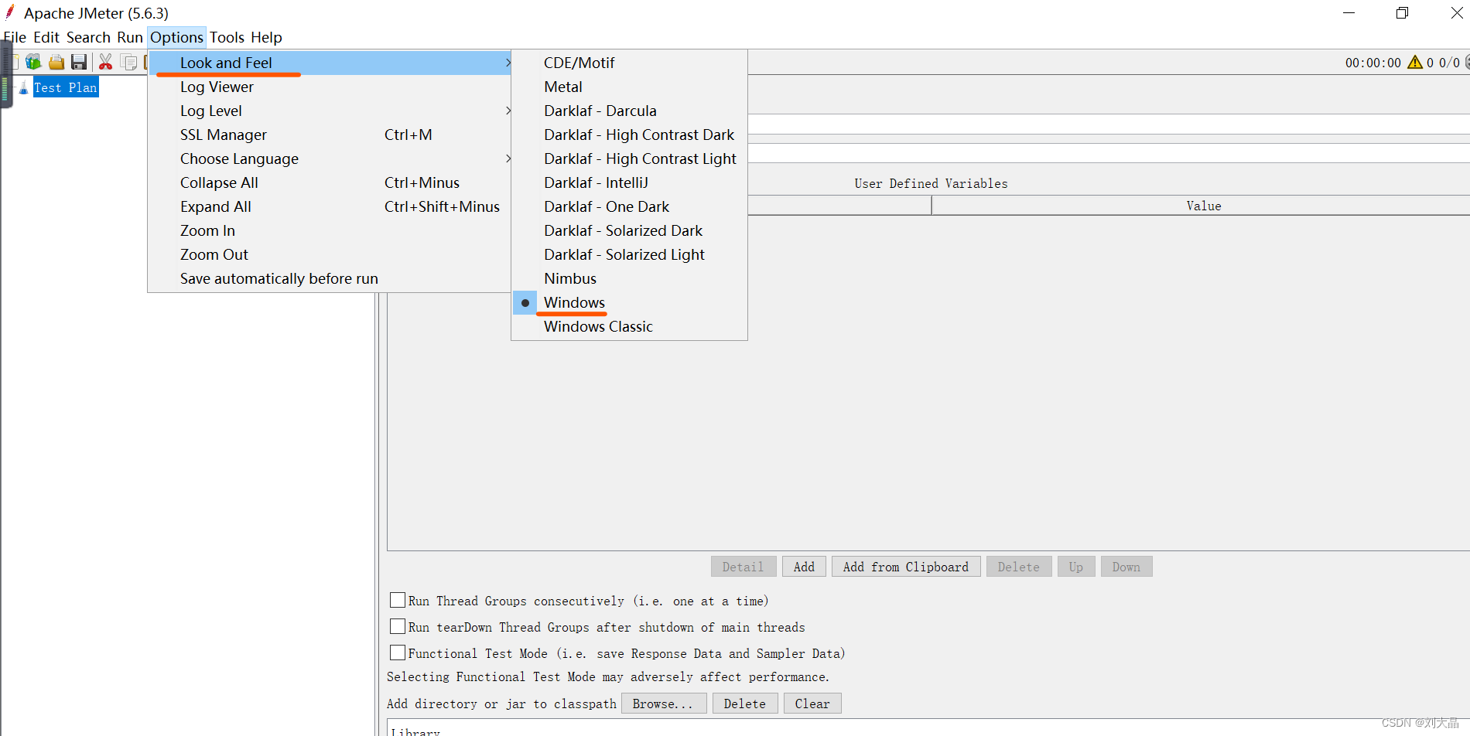The image size is (1470, 736).
Task: Click Expand All menu entry
Action: (330, 206)
